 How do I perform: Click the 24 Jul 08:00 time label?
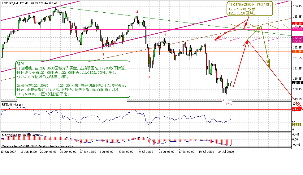point(226,152)
